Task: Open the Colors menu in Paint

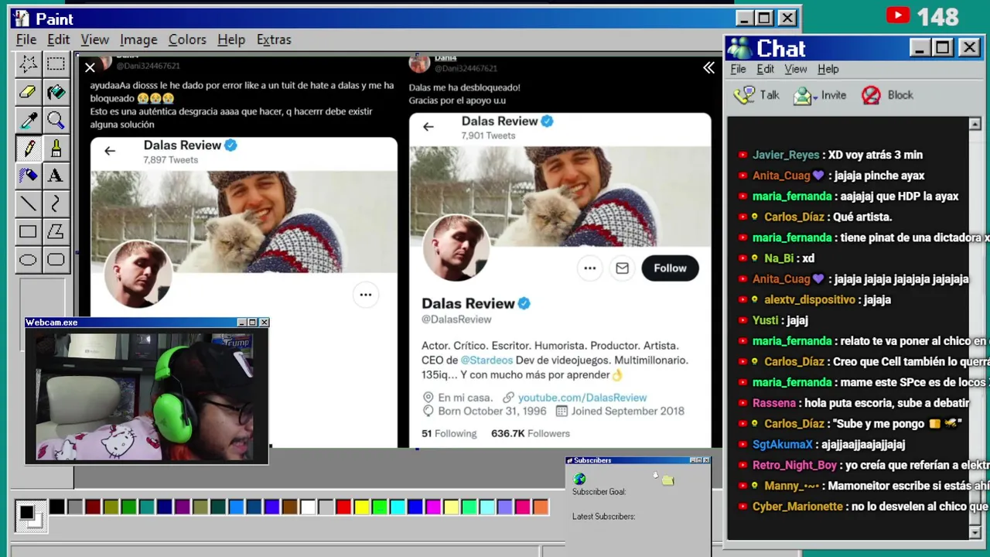Action: [x=187, y=39]
